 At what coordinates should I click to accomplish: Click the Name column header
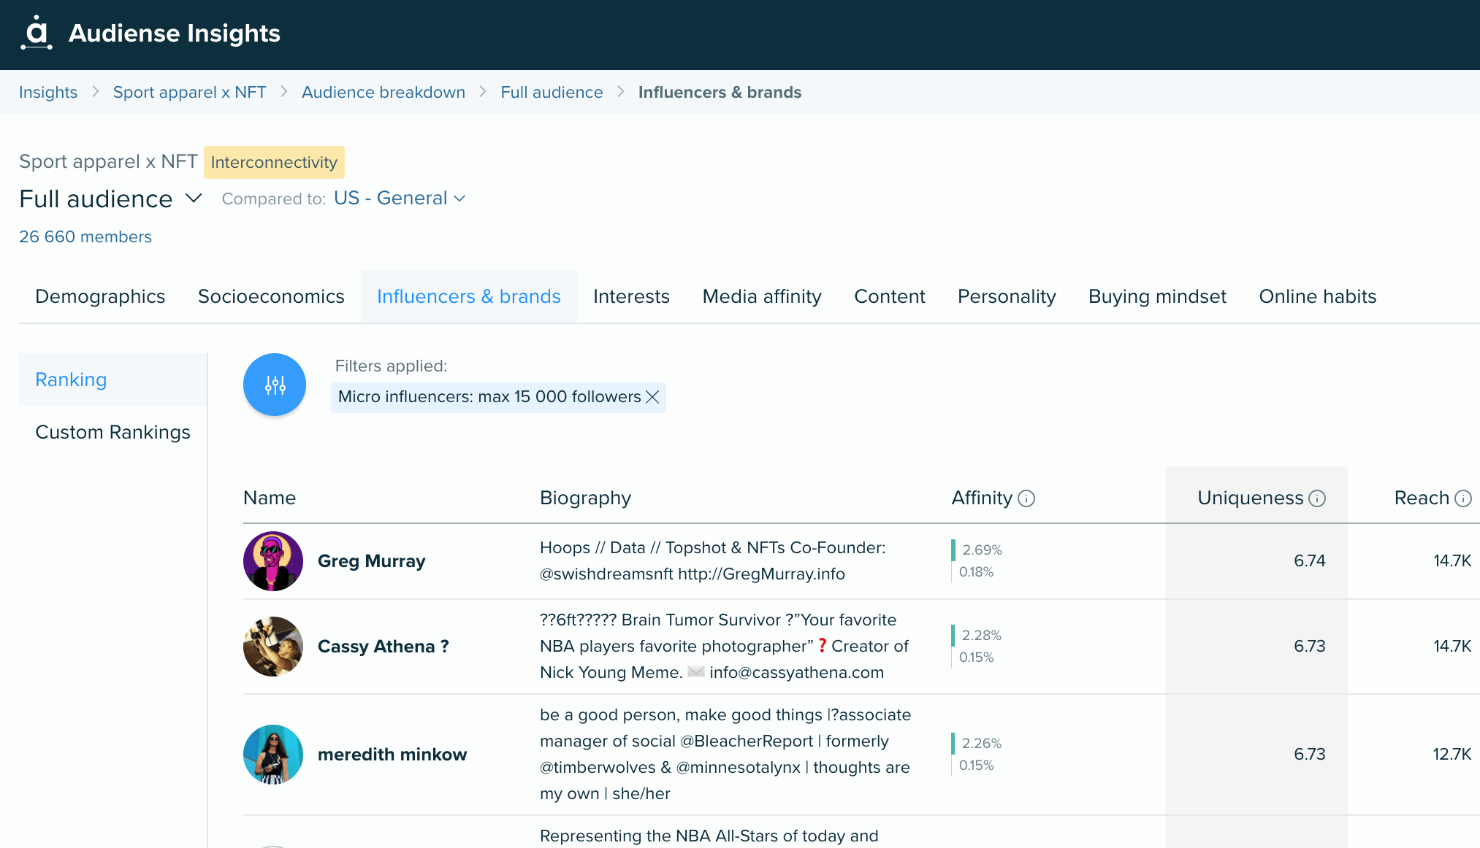point(270,498)
